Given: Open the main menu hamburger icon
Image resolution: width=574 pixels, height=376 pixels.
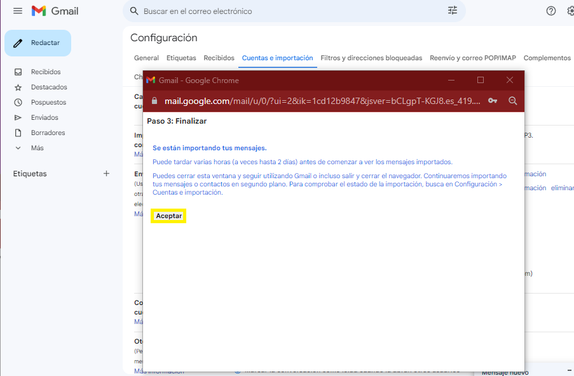Looking at the screenshot, I should click(x=18, y=11).
